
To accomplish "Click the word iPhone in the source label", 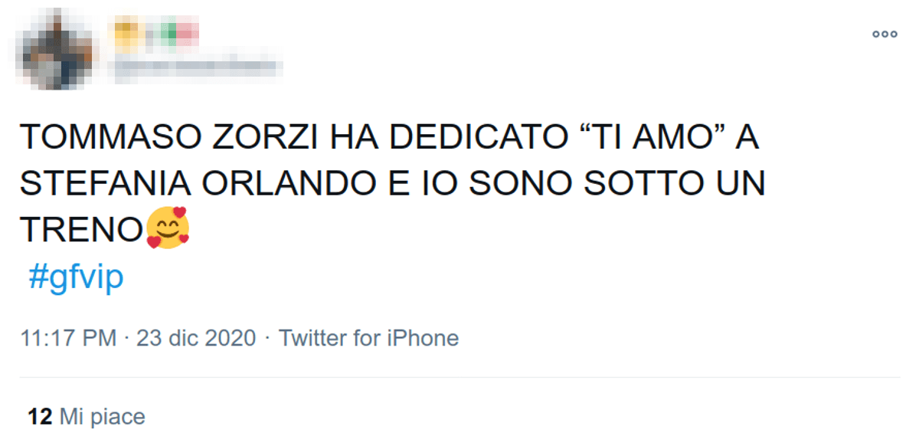I will pyautogui.click(x=424, y=338).
